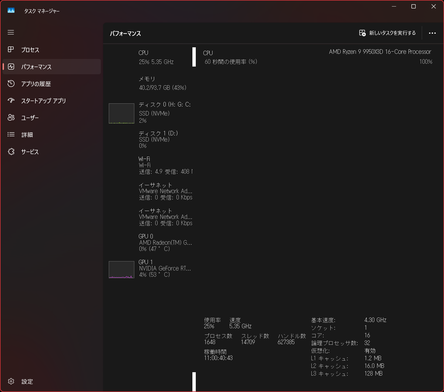
Task: Click 新しいタスクを実行する button
Action: [387, 33]
